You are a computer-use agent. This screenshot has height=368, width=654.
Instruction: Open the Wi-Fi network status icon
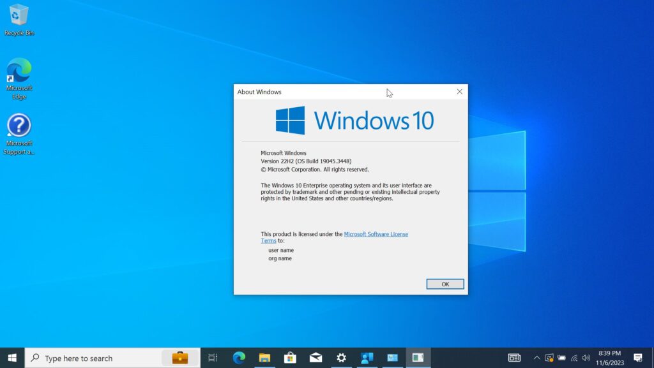[573, 358]
